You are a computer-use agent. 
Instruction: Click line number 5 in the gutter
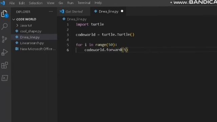pos(68,45)
